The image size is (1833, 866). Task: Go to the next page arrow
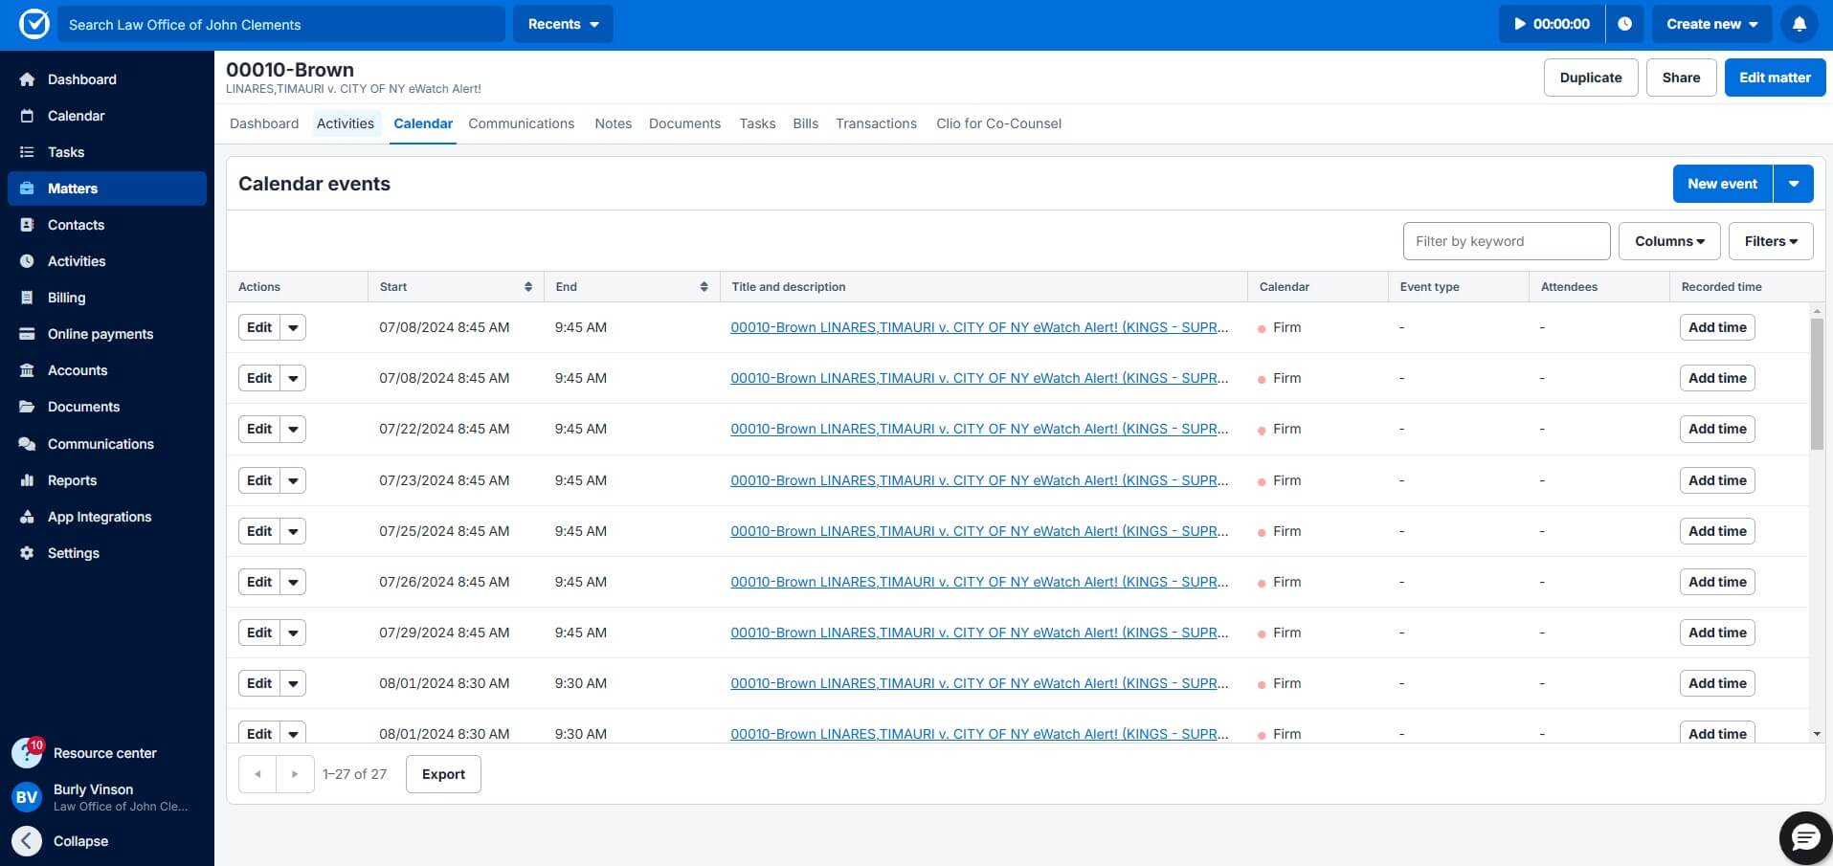coord(295,774)
